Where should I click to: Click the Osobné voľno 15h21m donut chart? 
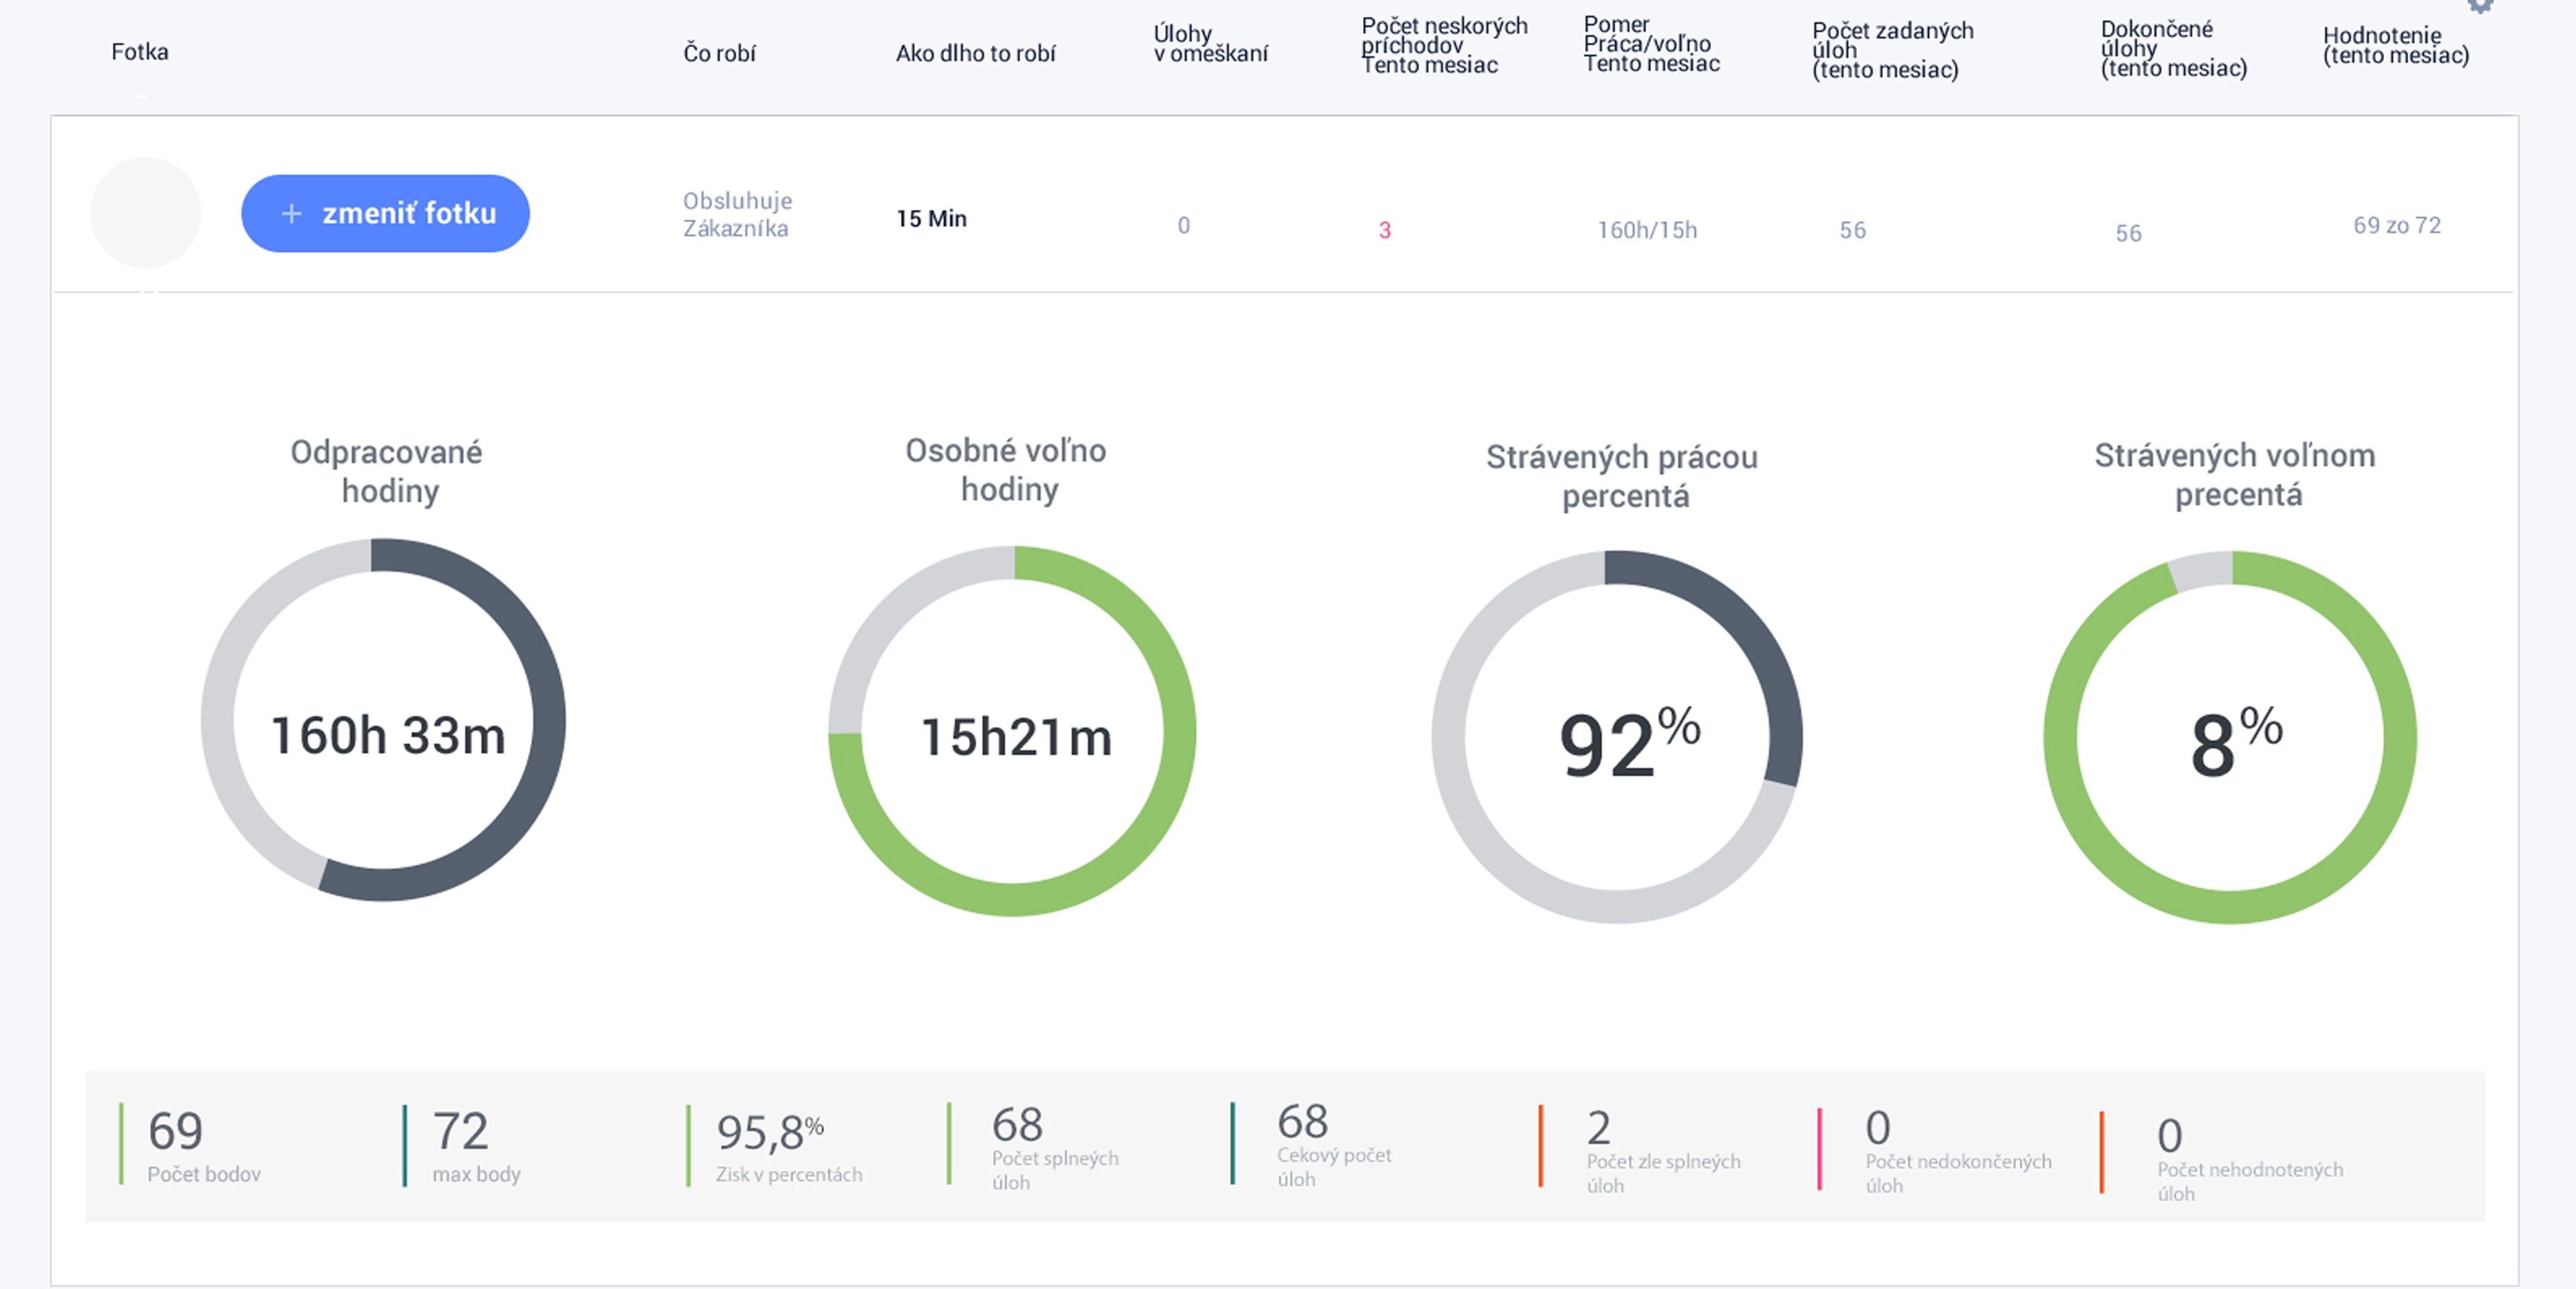click(x=1012, y=731)
